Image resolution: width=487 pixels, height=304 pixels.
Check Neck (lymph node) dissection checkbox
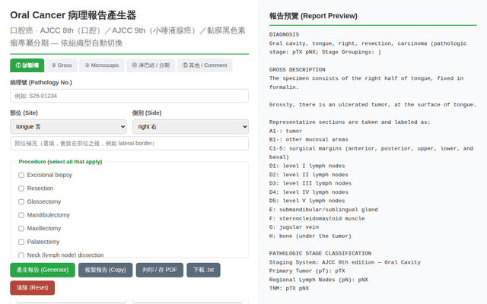click(21, 255)
